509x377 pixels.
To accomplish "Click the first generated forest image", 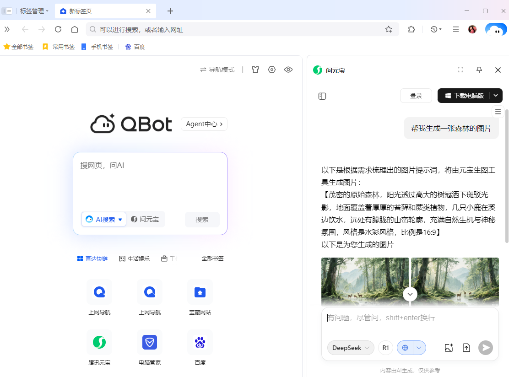I will 365,279.
